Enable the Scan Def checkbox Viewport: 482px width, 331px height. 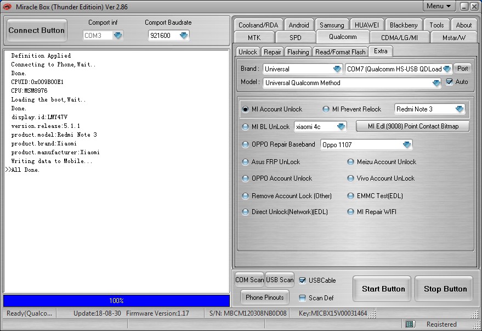coord(303,298)
